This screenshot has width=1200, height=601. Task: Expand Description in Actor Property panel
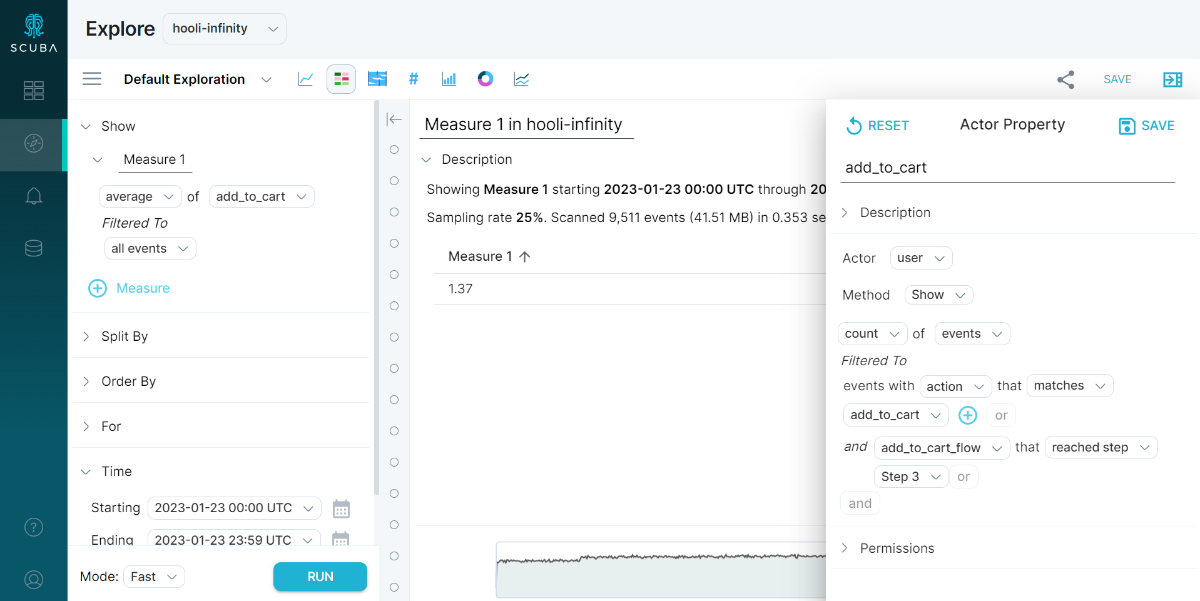(845, 213)
